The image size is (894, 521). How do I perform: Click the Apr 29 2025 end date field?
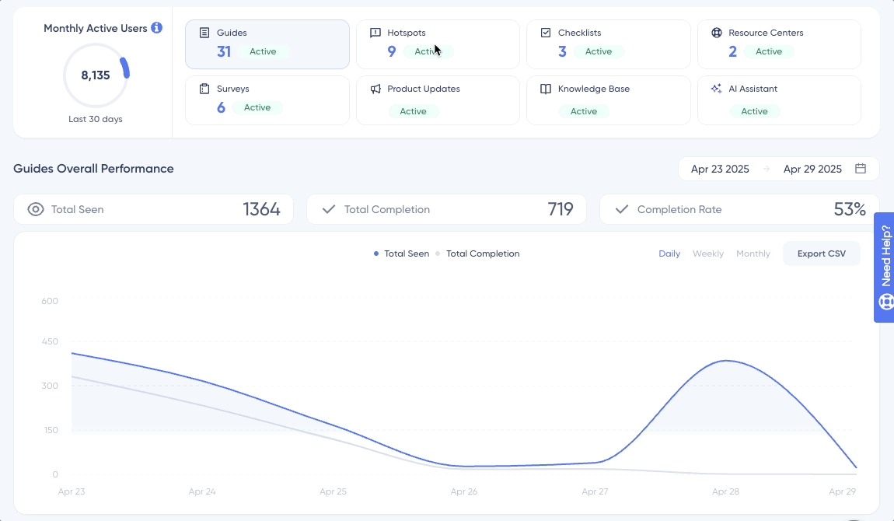812,168
